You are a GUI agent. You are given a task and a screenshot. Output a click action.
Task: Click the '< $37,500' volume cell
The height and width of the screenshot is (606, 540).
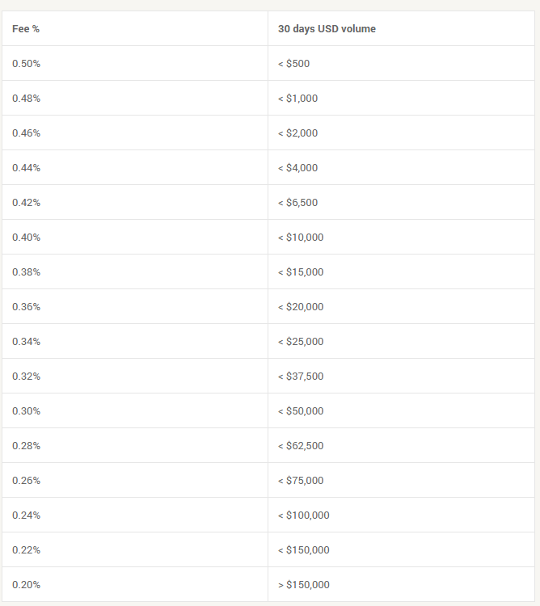[x=401, y=376]
